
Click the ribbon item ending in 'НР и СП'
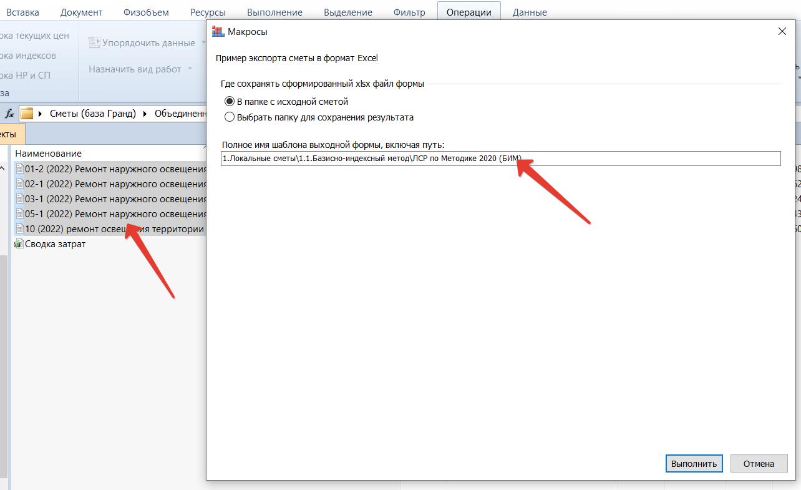(26, 76)
